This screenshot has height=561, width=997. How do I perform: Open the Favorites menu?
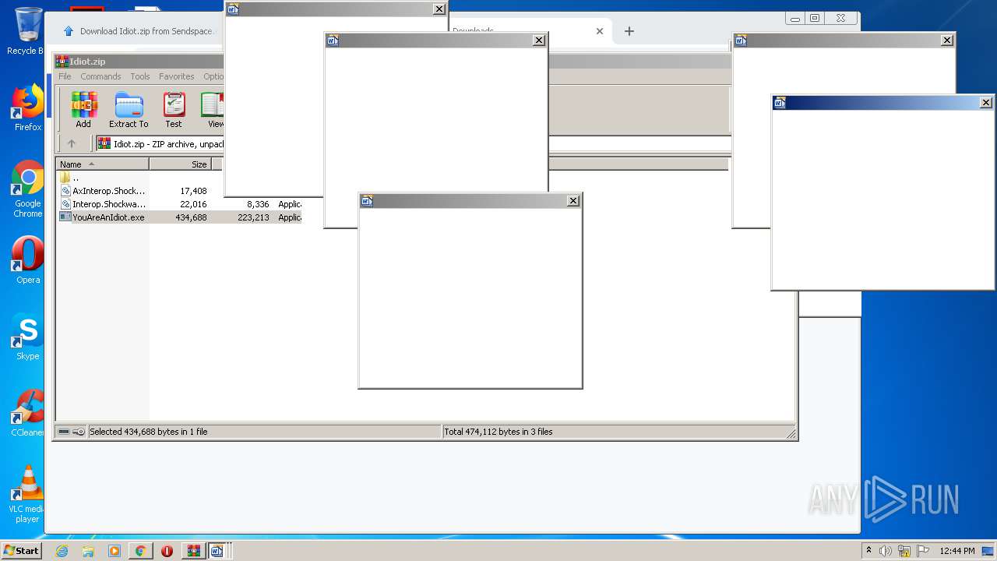[177, 76]
